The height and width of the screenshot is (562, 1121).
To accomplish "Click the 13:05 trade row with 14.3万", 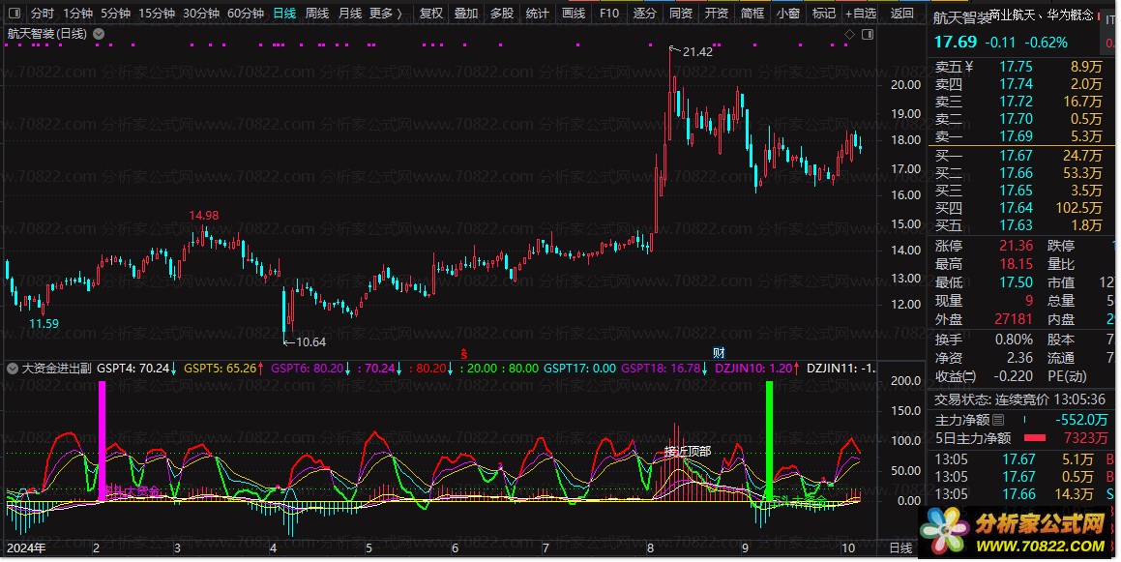I will click(1025, 494).
